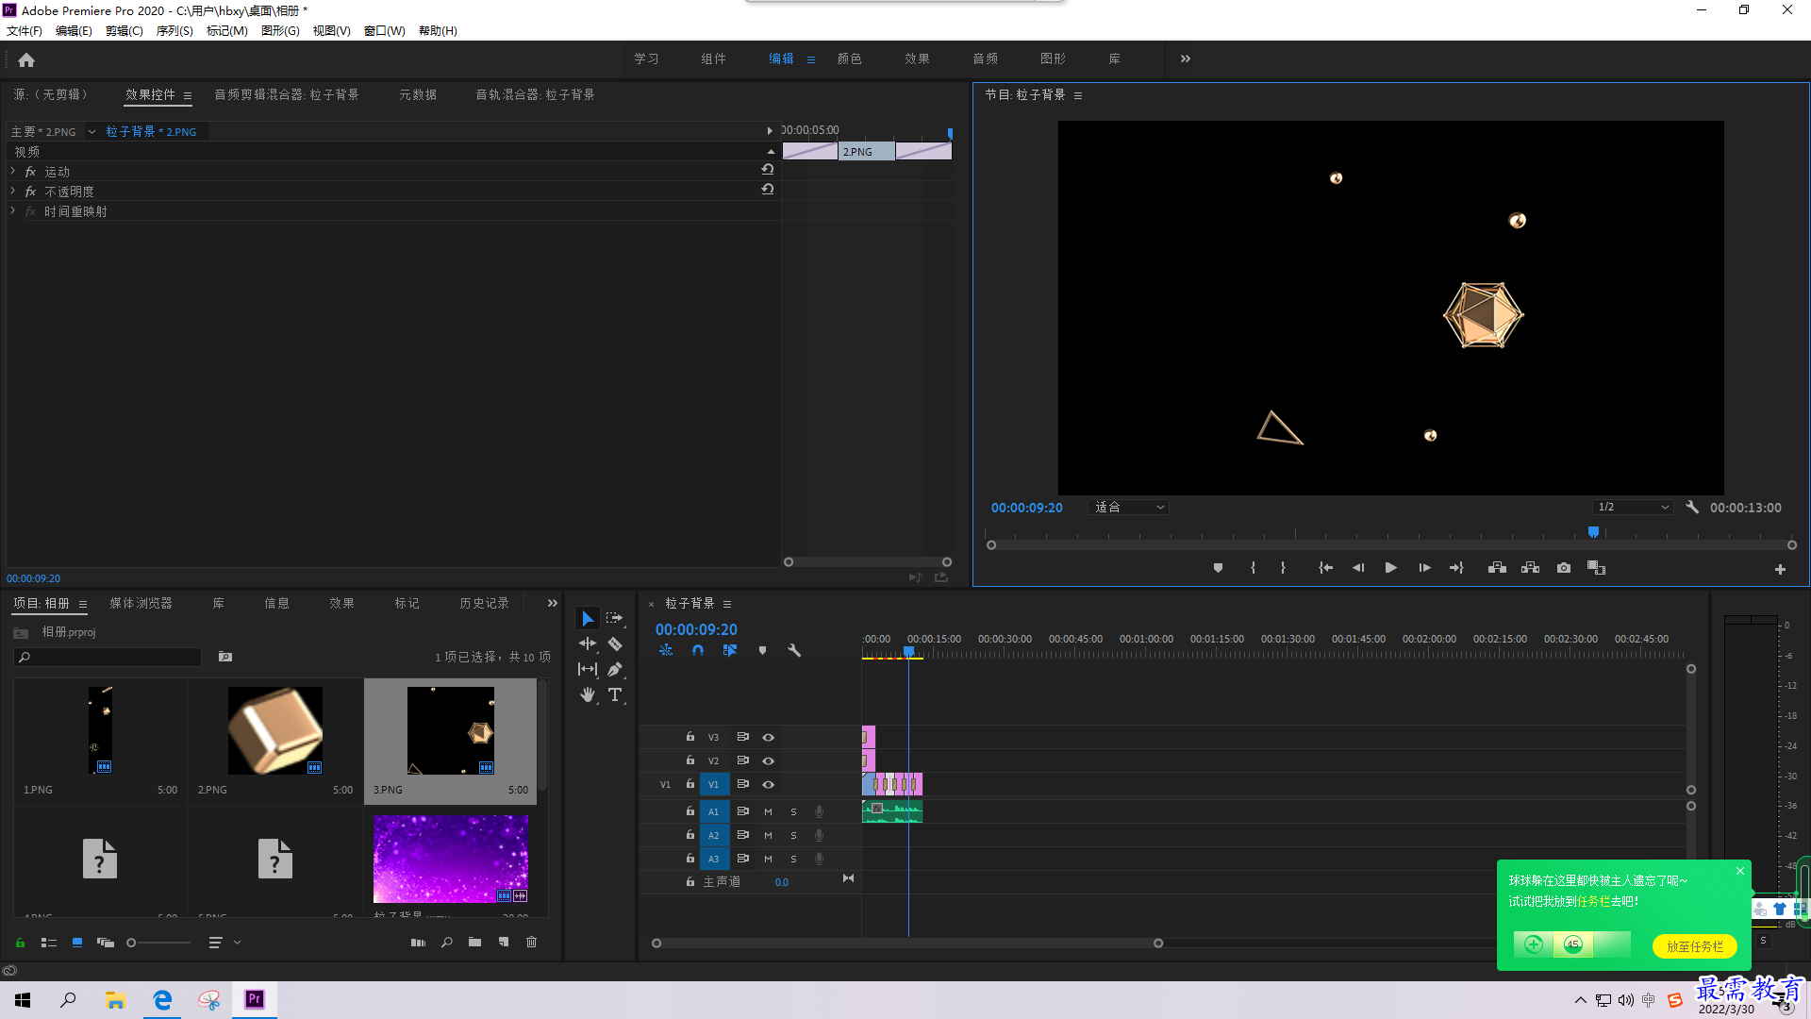Open timeline display settings wrench
Viewport: 1811px width, 1019px height.
pyautogui.click(x=794, y=650)
